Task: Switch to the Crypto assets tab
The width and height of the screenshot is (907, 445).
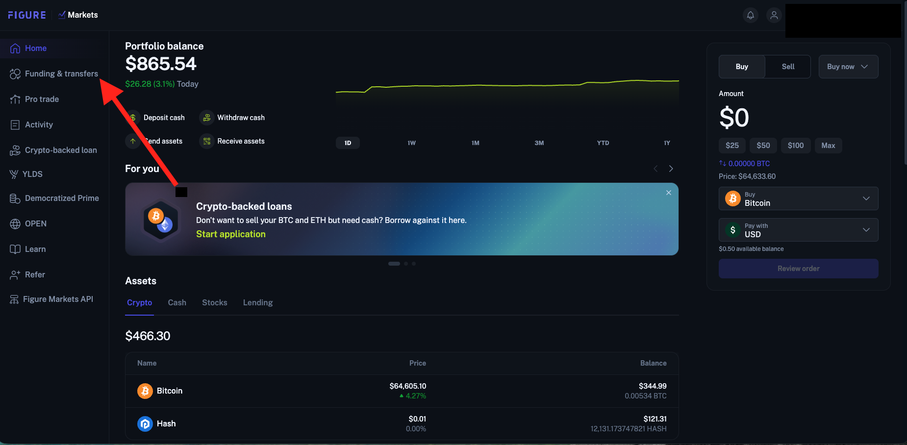Action: click(x=140, y=303)
